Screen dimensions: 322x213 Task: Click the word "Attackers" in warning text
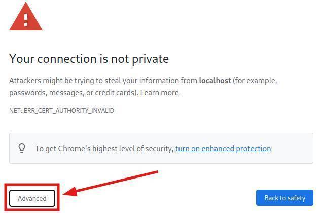coord(25,81)
